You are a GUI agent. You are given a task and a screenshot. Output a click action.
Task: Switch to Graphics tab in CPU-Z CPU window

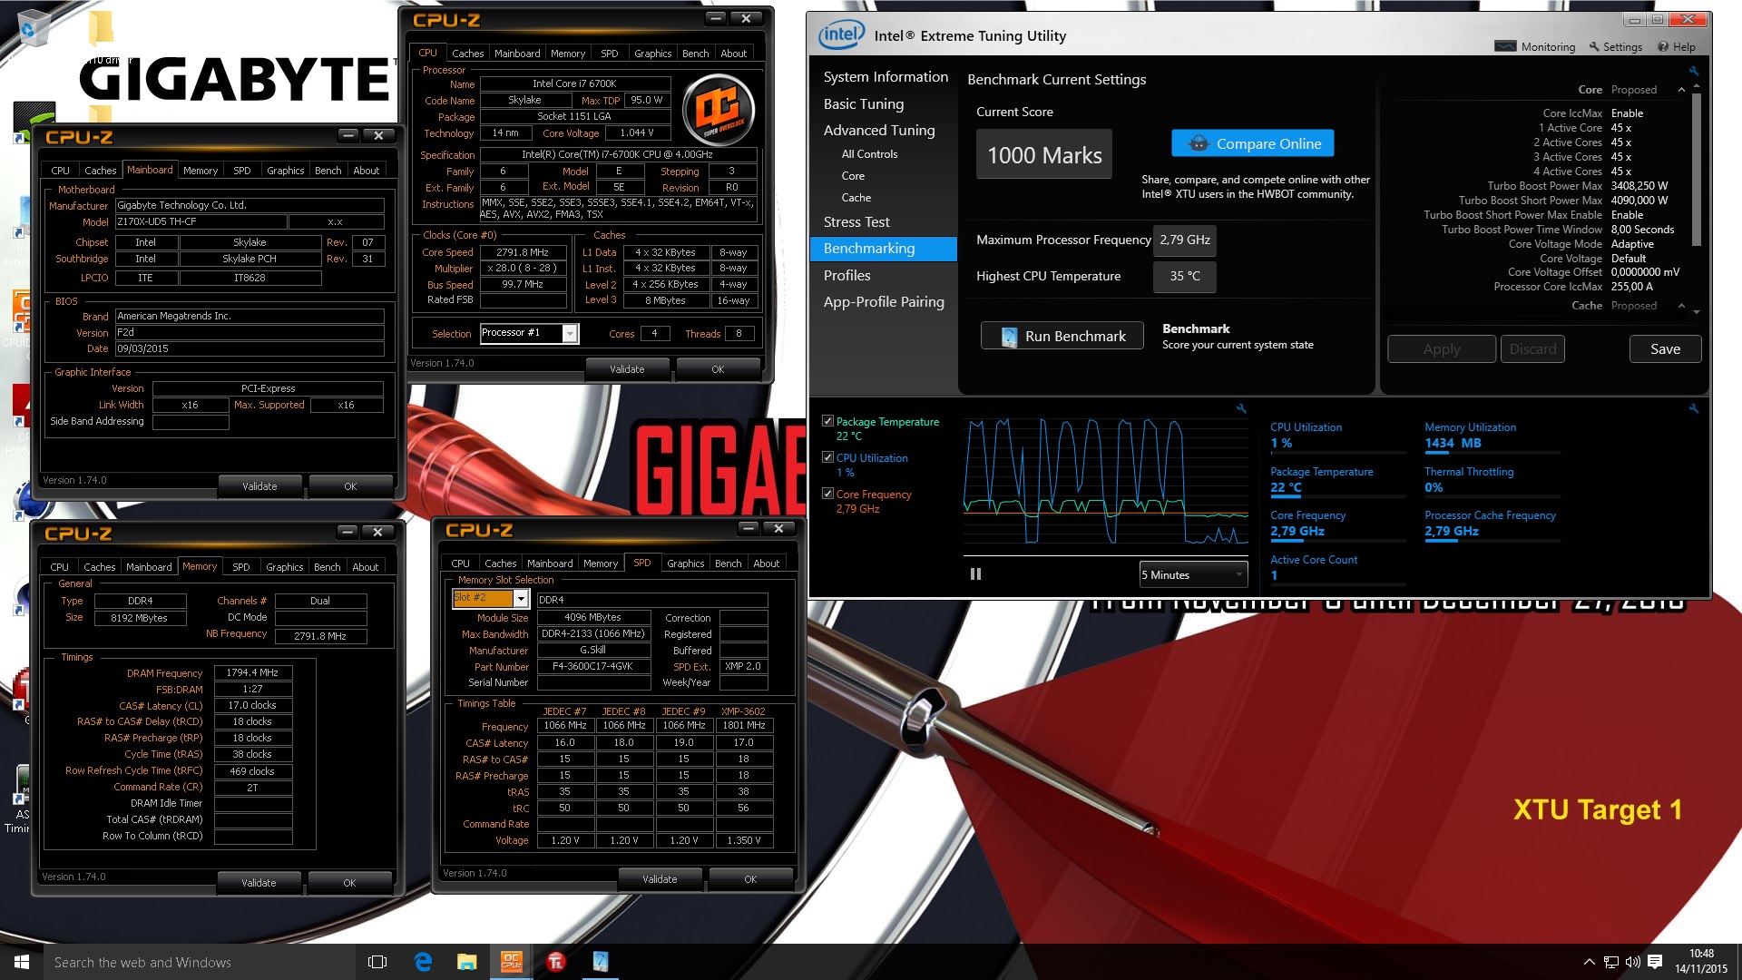[652, 54]
